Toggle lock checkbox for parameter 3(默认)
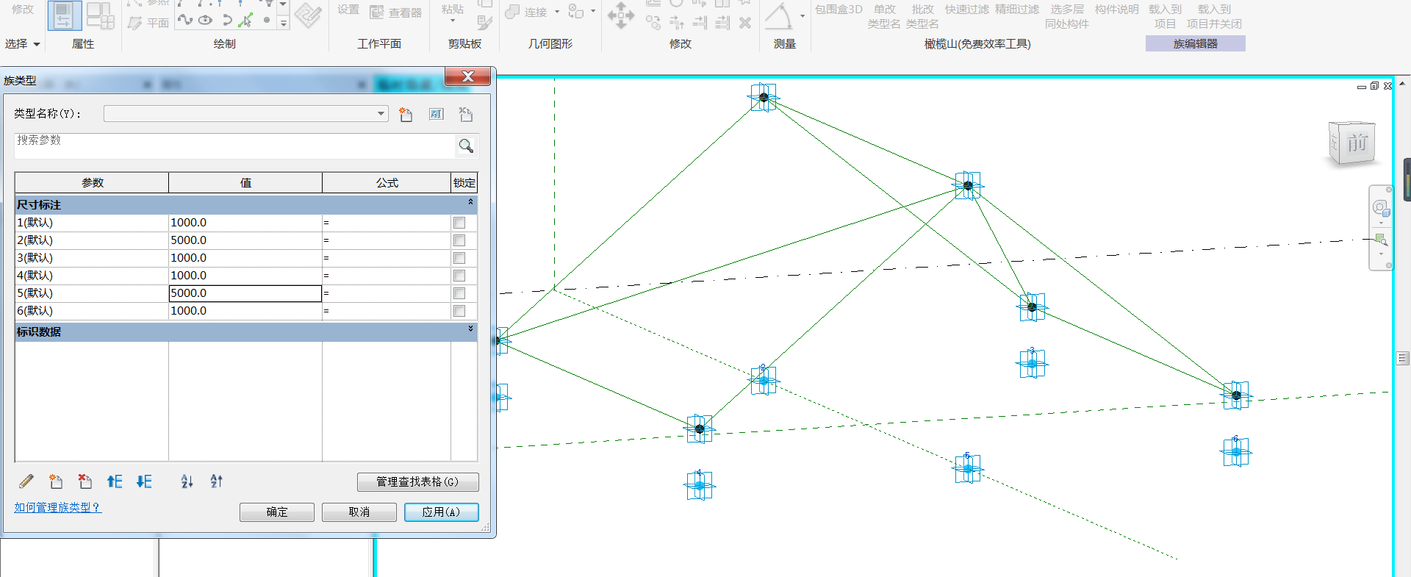Screen dimensions: 1411x577 459,258
